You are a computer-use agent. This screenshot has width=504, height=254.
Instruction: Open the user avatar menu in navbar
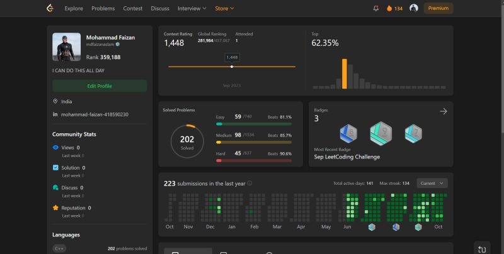[414, 8]
